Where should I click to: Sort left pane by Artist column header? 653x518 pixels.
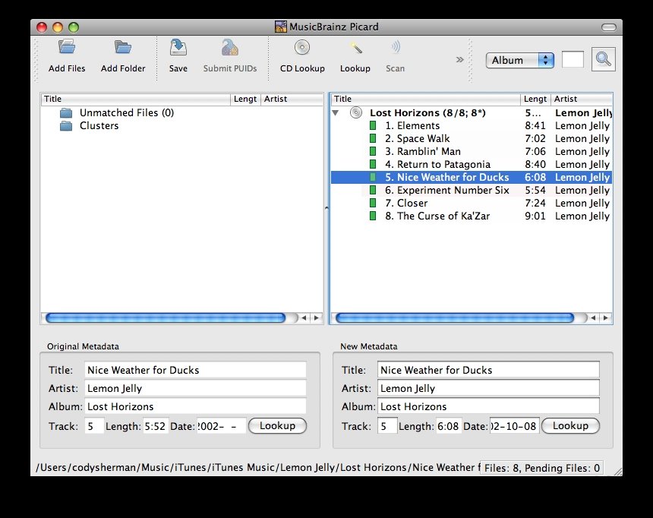[291, 99]
